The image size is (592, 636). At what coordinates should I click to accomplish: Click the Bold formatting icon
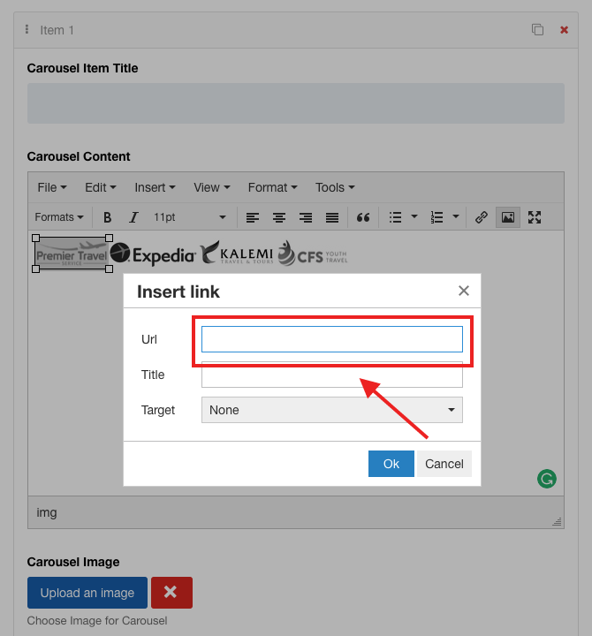(x=108, y=217)
